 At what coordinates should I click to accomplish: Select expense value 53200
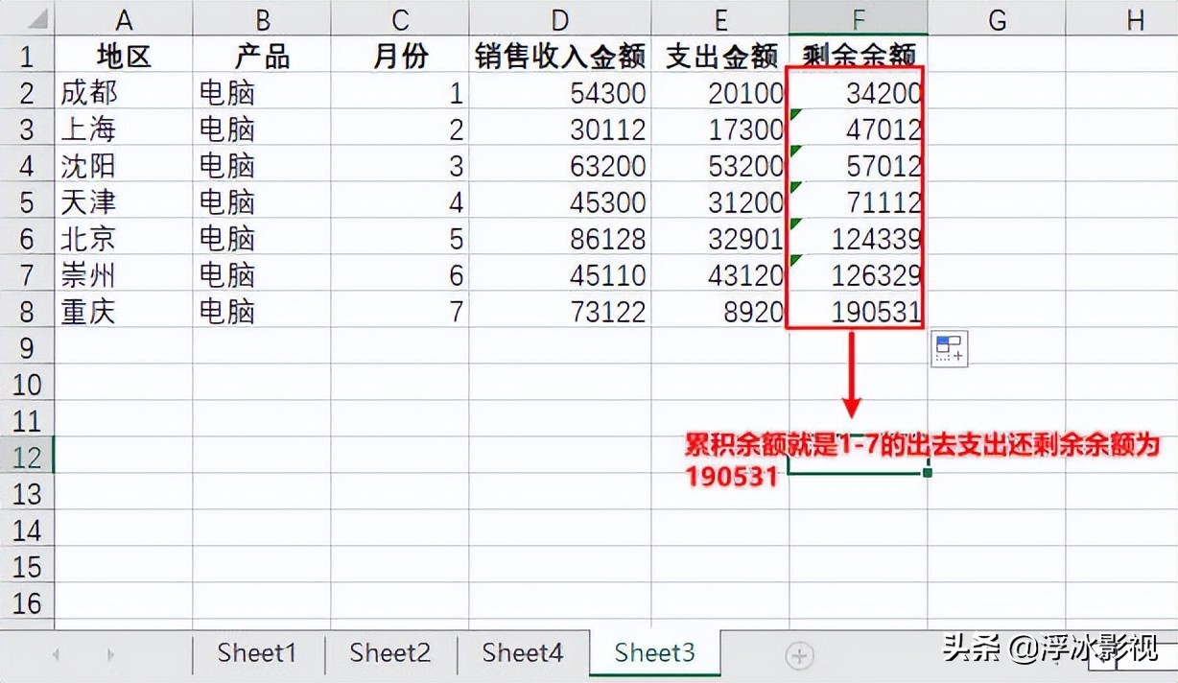pos(720,166)
